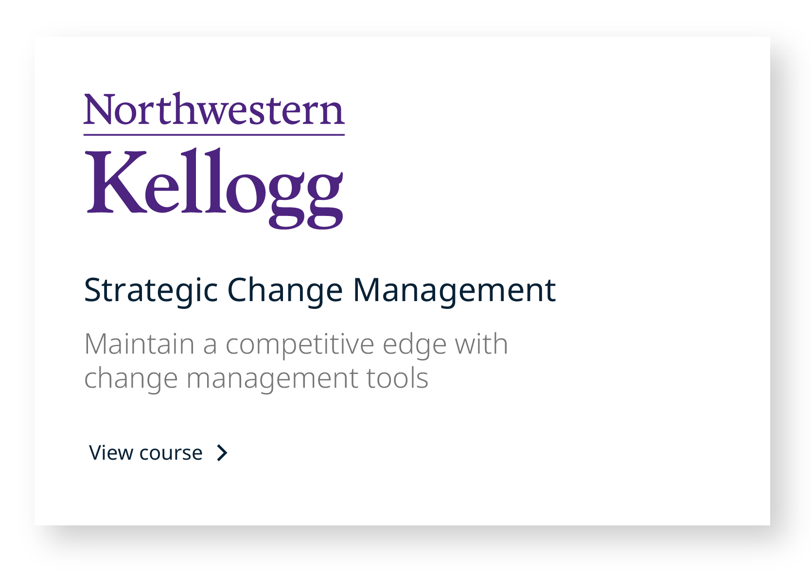
Task: Click the word "course" in the link
Action: 171,453
